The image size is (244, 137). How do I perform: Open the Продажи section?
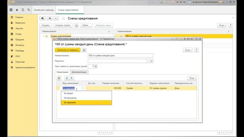click(19, 40)
